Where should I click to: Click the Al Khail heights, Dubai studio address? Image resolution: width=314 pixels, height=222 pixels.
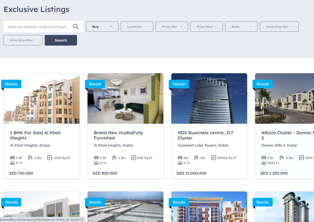[x=113, y=145]
